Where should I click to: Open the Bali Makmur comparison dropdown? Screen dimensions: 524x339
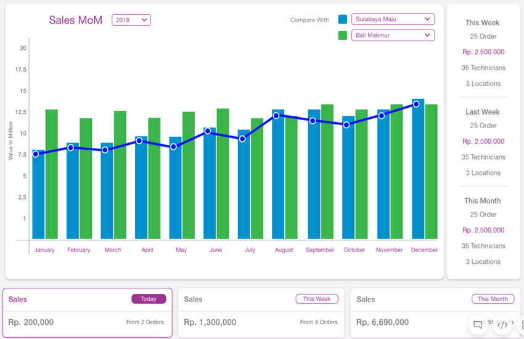(393, 35)
